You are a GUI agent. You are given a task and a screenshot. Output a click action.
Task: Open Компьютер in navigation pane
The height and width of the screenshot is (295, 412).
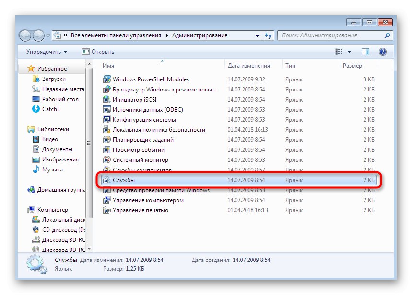[47, 210]
